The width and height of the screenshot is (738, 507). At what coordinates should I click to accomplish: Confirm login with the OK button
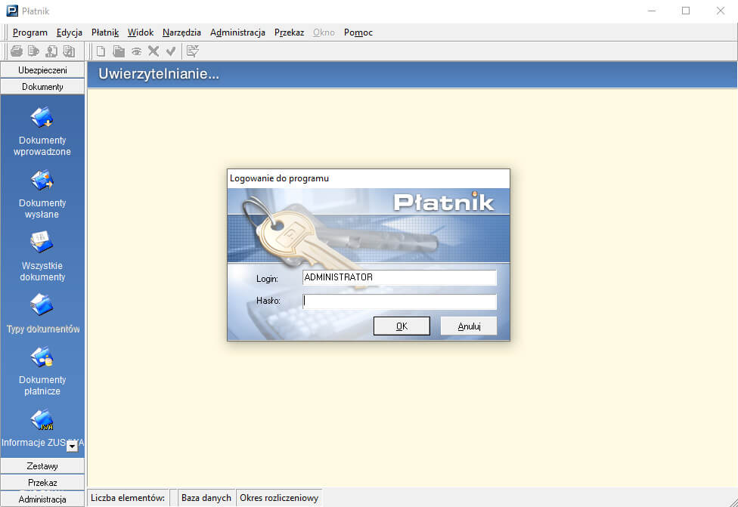click(402, 326)
